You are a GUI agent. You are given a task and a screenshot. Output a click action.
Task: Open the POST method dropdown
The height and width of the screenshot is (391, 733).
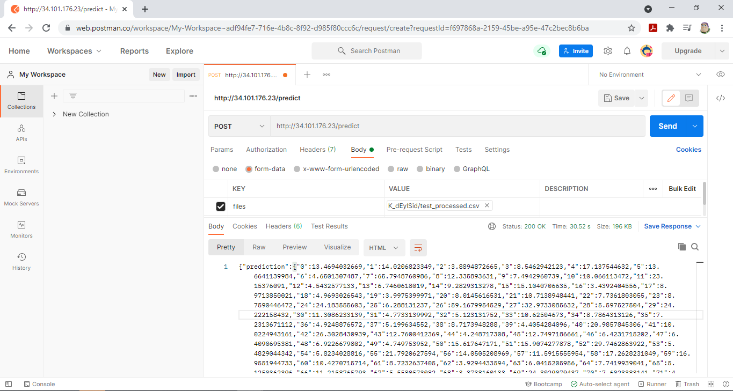click(239, 126)
